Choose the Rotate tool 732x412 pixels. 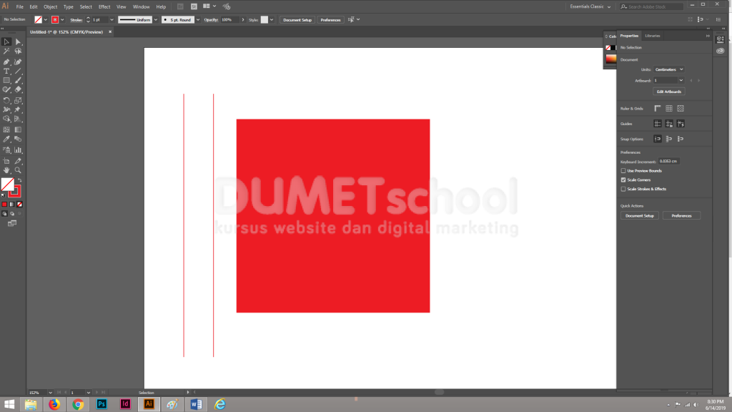6,100
